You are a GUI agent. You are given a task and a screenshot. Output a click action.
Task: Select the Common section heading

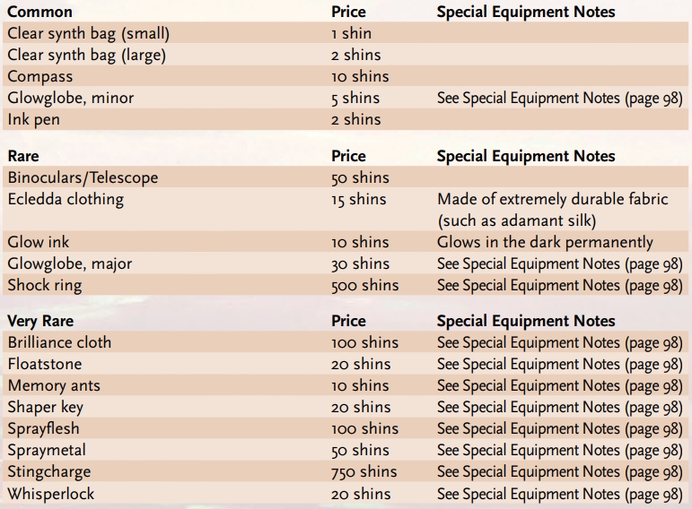pyautogui.click(x=39, y=13)
